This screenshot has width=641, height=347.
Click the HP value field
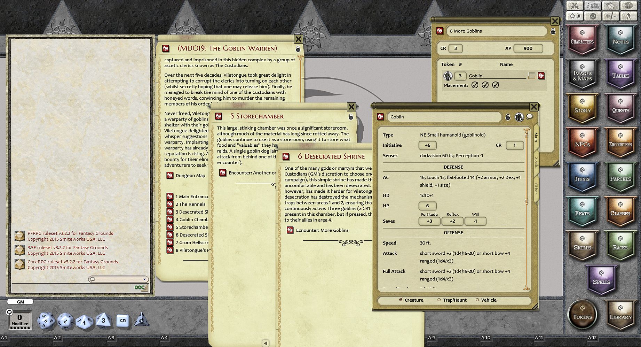pyautogui.click(x=428, y=206)
